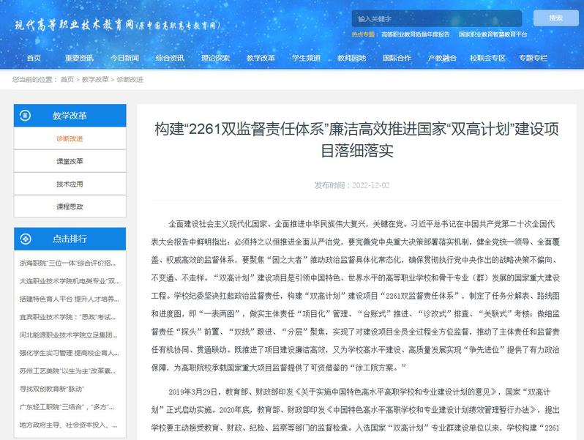
Task: Select 诊断改进 in the left sidebar
Action: coord(70,138)
